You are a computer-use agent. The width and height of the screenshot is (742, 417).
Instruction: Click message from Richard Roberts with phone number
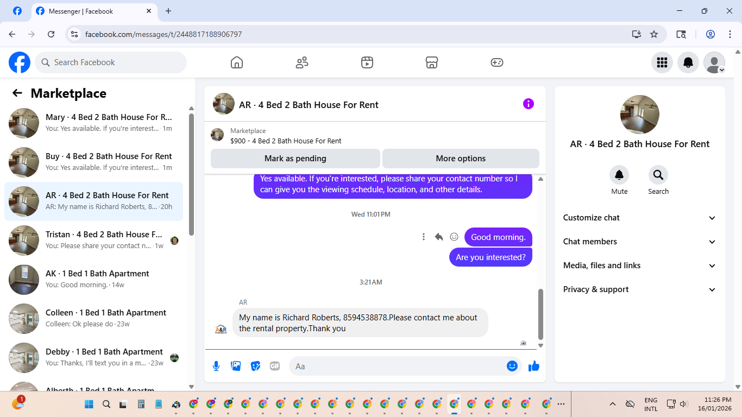tap(360, 323)
